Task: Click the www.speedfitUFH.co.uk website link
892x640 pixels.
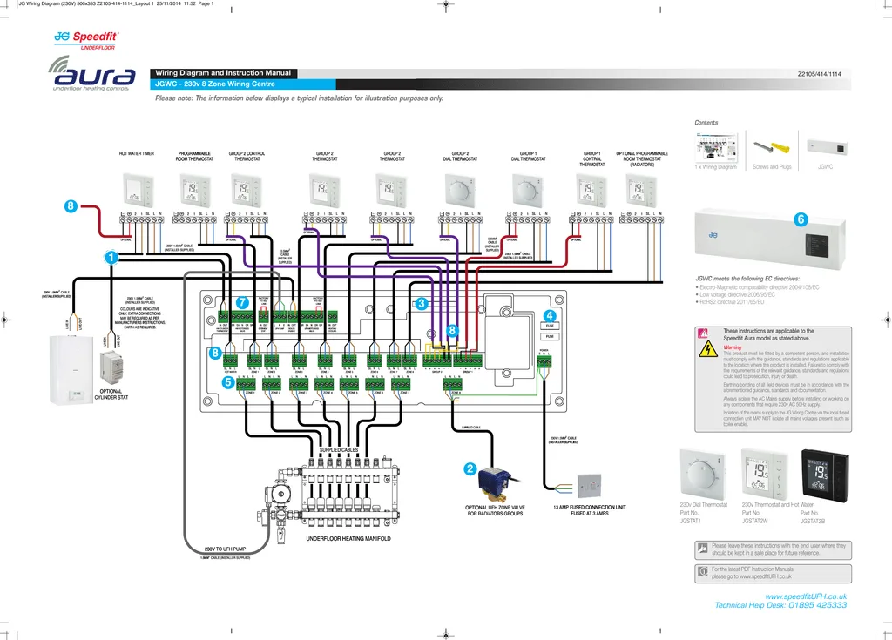Action: (x=806, y=596)
